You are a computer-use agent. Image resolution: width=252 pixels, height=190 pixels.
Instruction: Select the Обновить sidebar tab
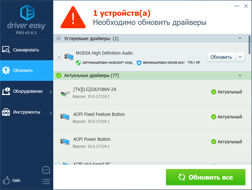pyautogui.click(x=26, y=70)
